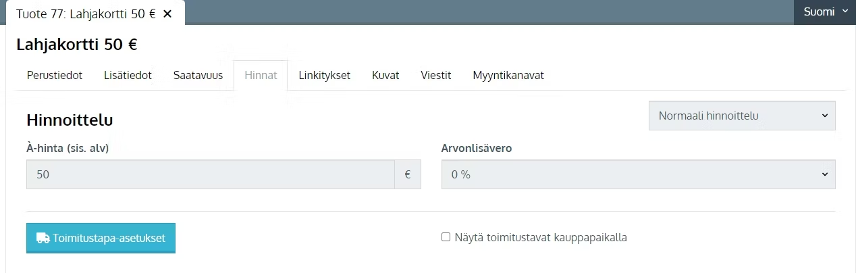Open the Normaali hinnoittelu dropdown

pos(742,116)
